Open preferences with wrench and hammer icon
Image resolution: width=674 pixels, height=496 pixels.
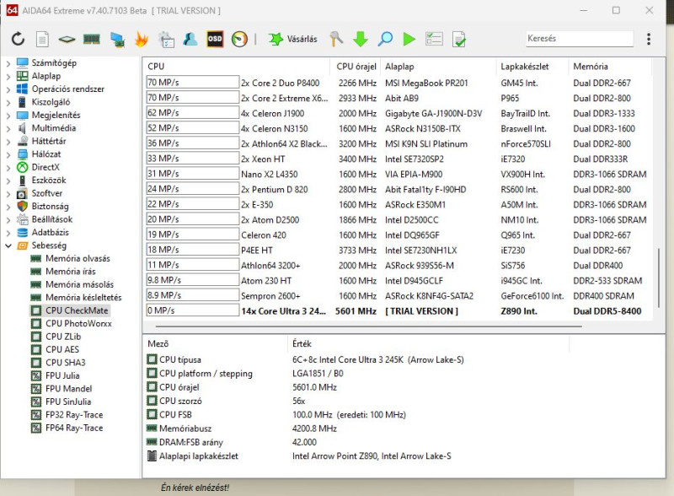[x=336, y=39]
